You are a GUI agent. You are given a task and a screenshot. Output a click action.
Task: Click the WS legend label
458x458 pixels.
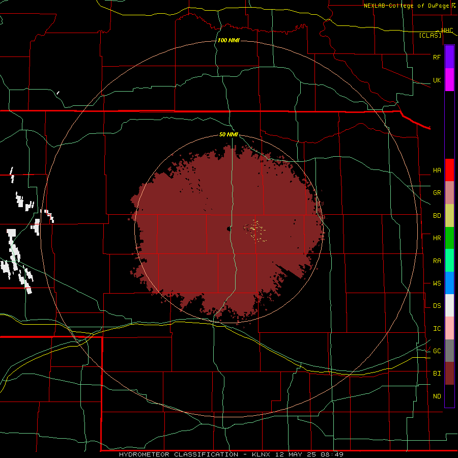[437, 283]
